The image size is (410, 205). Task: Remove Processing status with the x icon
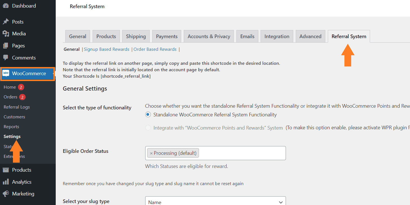tap(151, 153)
